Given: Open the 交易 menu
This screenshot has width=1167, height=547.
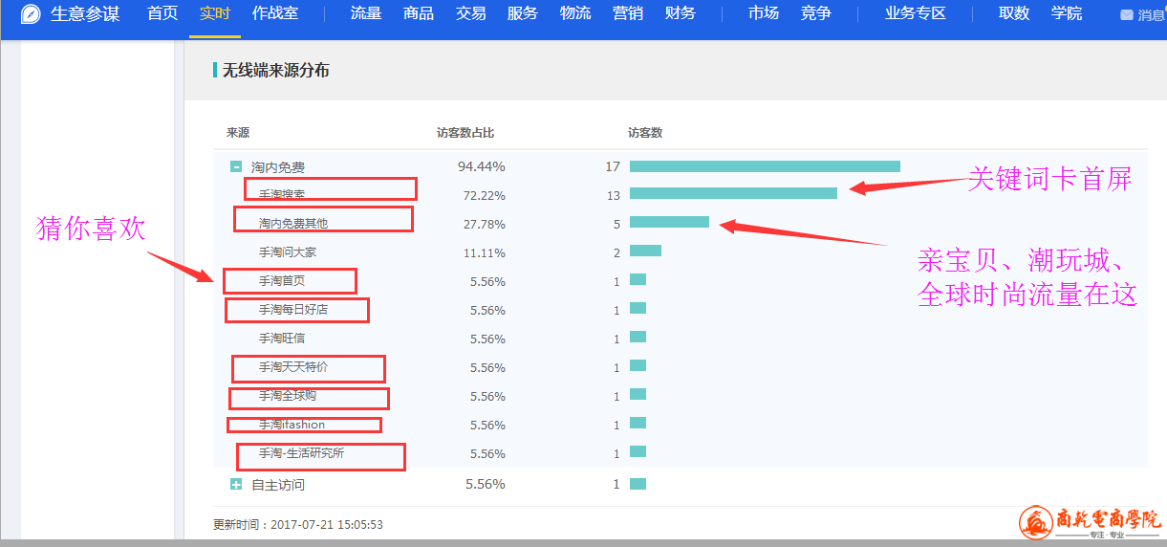Looking at the screenshot, I should pyautogui.click(x=470, y=13).
